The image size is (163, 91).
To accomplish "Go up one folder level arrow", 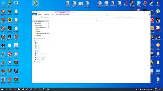I will click(x=40, y=17).
